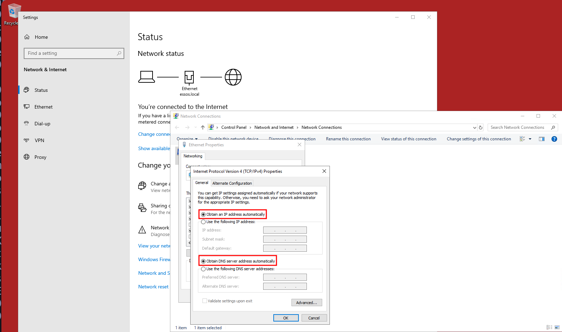Open the change view dropdown arrow
This screenshot has height=332, width=562.
[530, 139]
